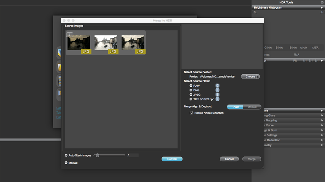Select the medium exposure Venice thumbnail
This screenshot has height=182, width=325.
point(133,42)
